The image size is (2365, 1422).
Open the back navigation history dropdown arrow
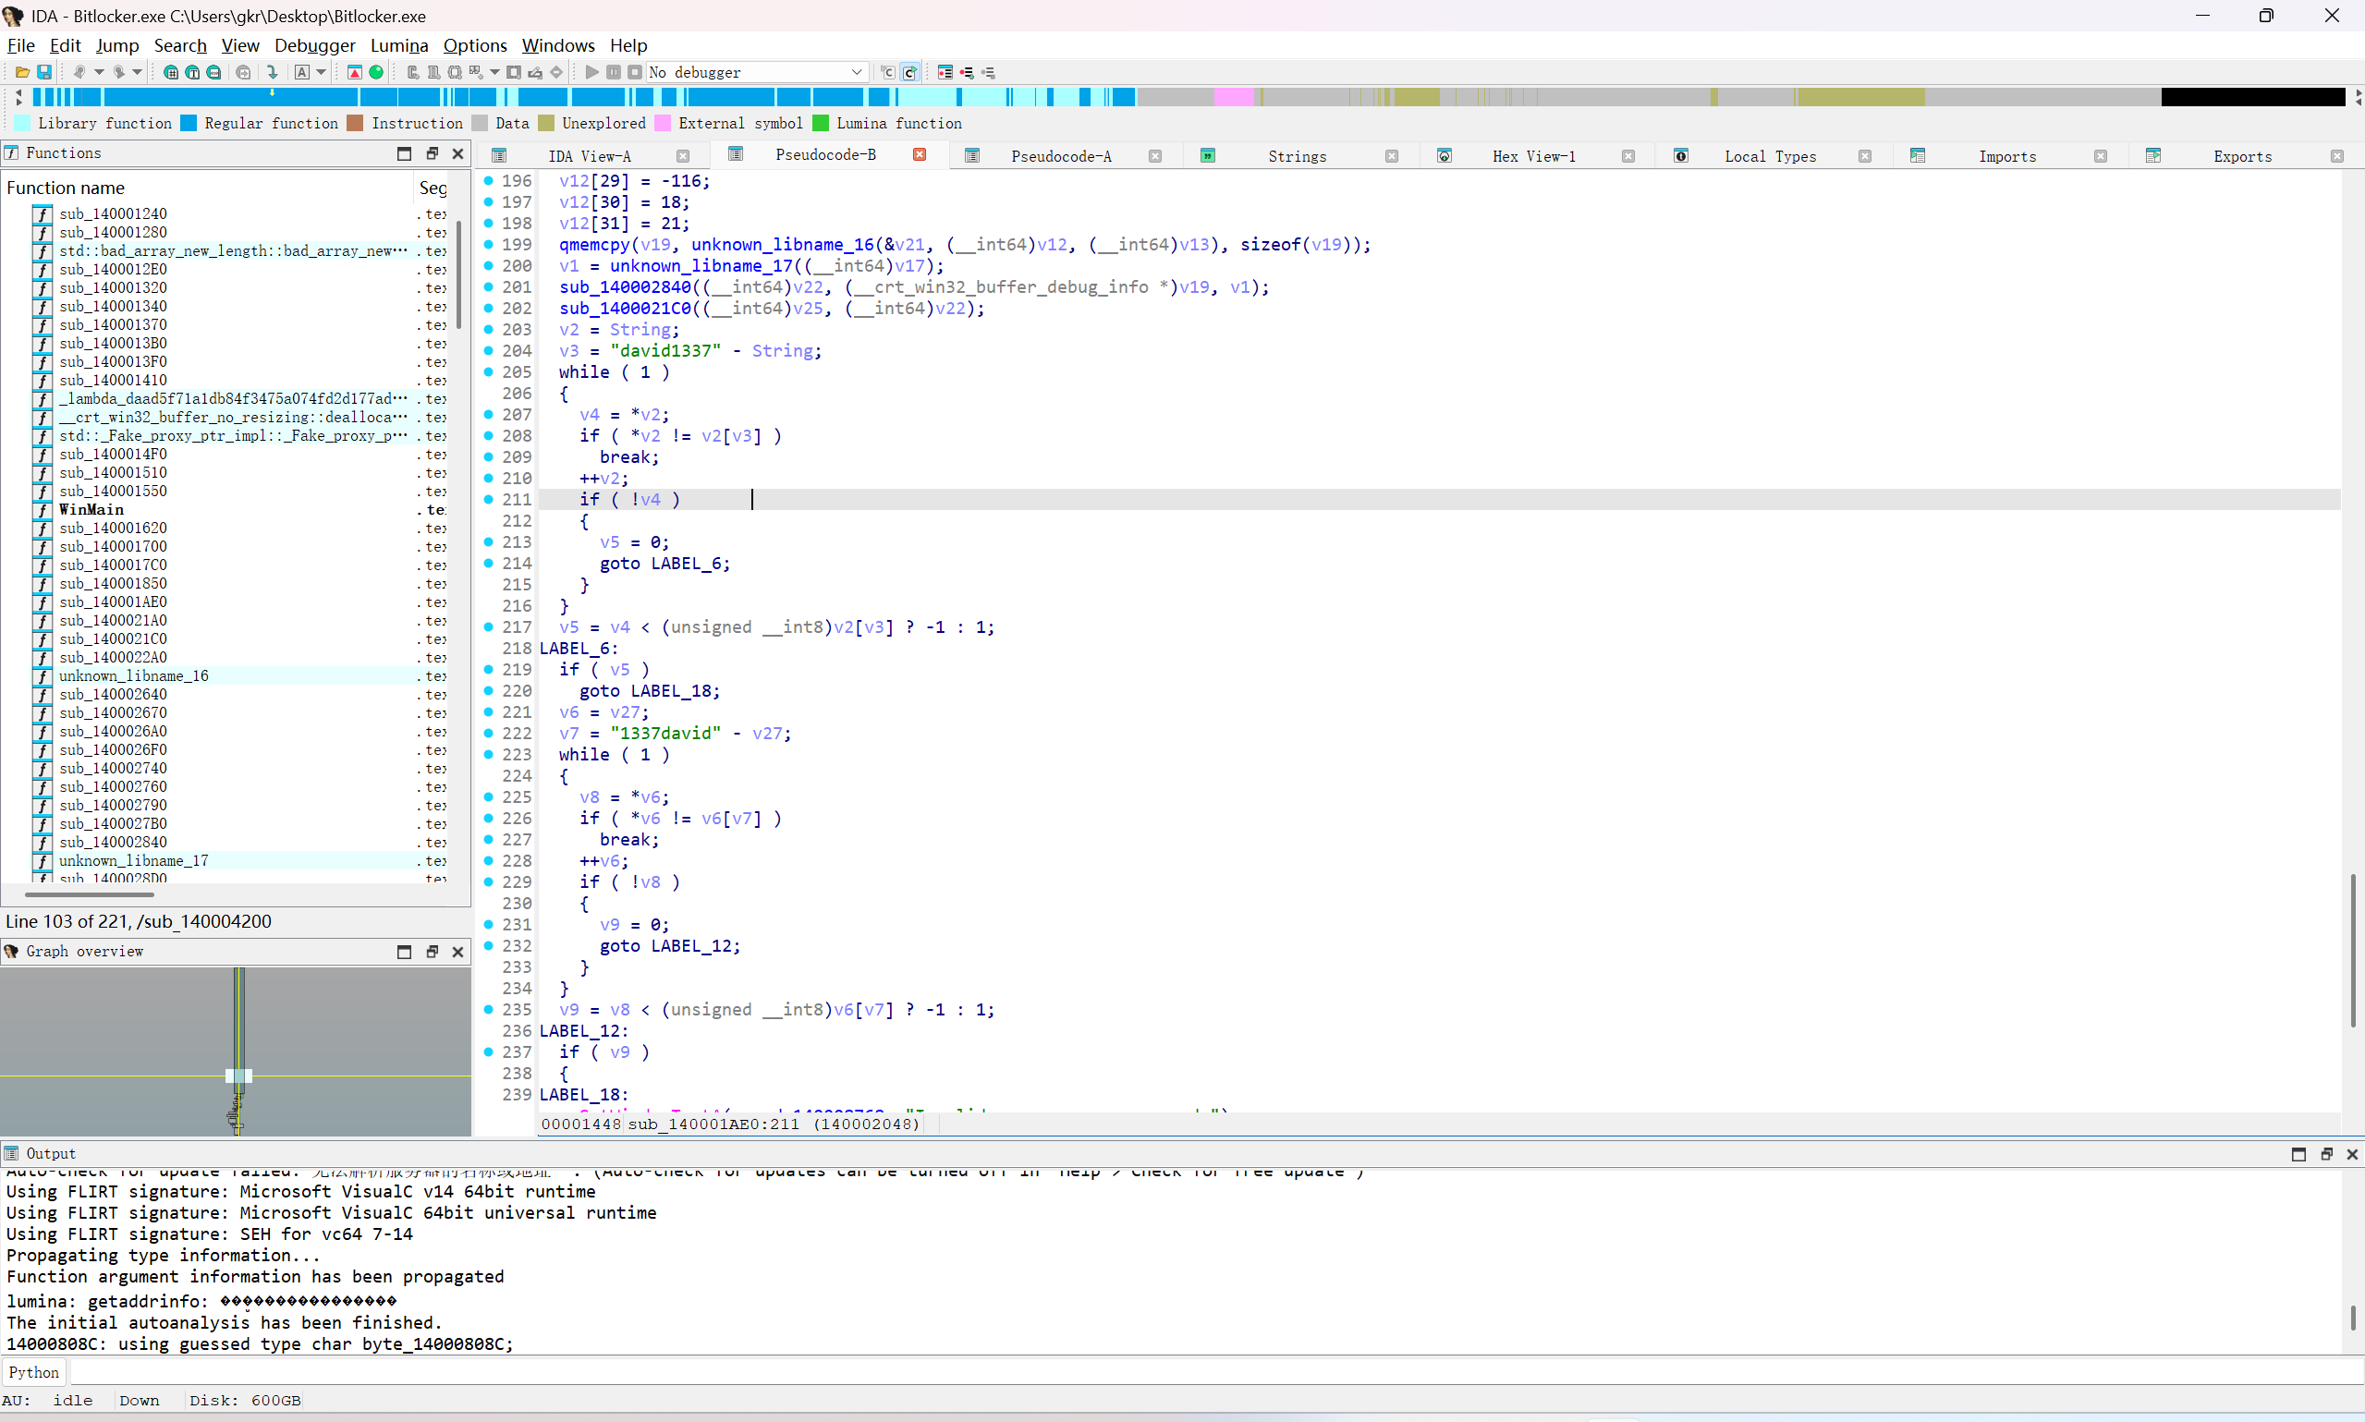[x=99, y=72]
